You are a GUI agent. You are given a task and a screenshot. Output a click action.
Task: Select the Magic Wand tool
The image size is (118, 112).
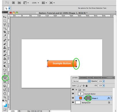[5, 28]
